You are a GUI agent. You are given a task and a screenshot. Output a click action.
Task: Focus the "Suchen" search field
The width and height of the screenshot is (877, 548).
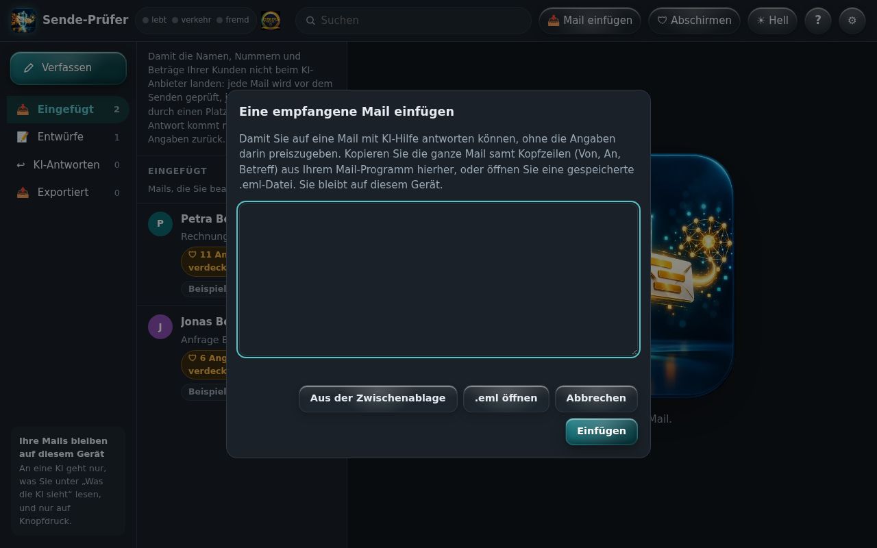tap(413, 21)
